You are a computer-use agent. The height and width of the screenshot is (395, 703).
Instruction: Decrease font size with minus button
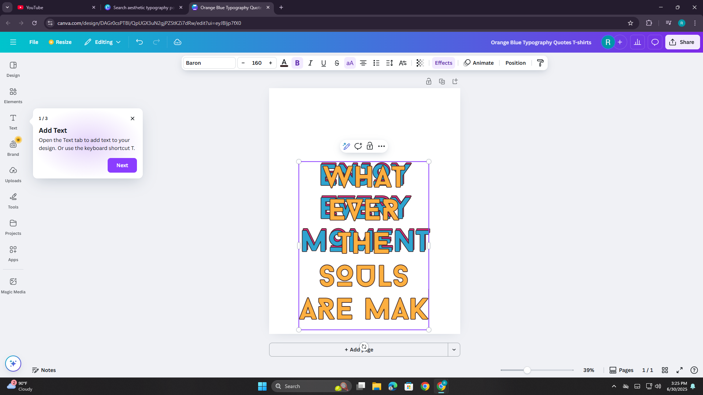click(243, 63)
